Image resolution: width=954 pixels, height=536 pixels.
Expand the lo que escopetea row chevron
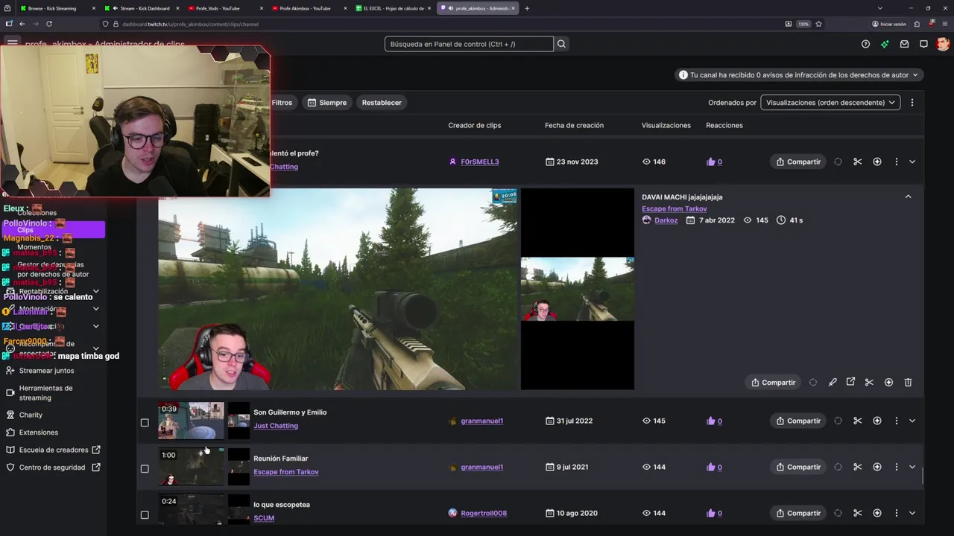[912, 513]
